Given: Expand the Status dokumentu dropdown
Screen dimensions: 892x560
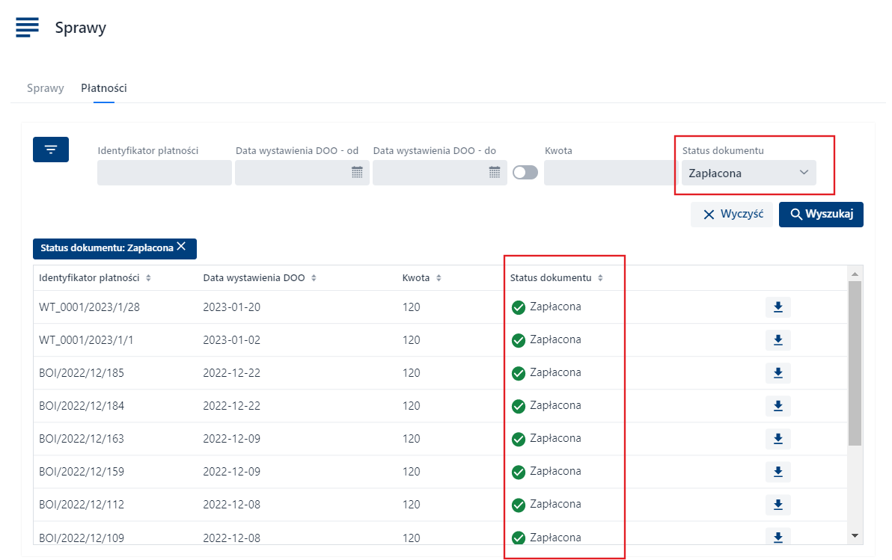Looking at the screenshot, I should 748,173.
